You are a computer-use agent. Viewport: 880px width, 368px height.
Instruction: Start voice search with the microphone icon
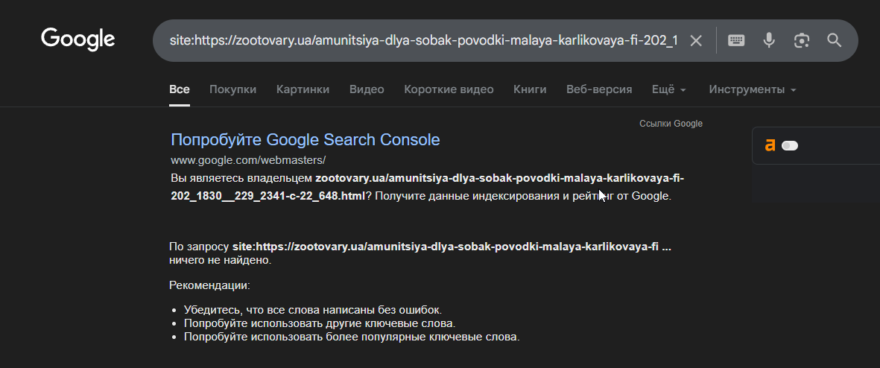[769, 40]
